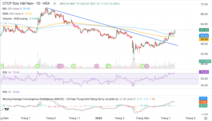Select the MACD indicator legend title
Viewport: 212px width, 121px height.
(60, 99)
